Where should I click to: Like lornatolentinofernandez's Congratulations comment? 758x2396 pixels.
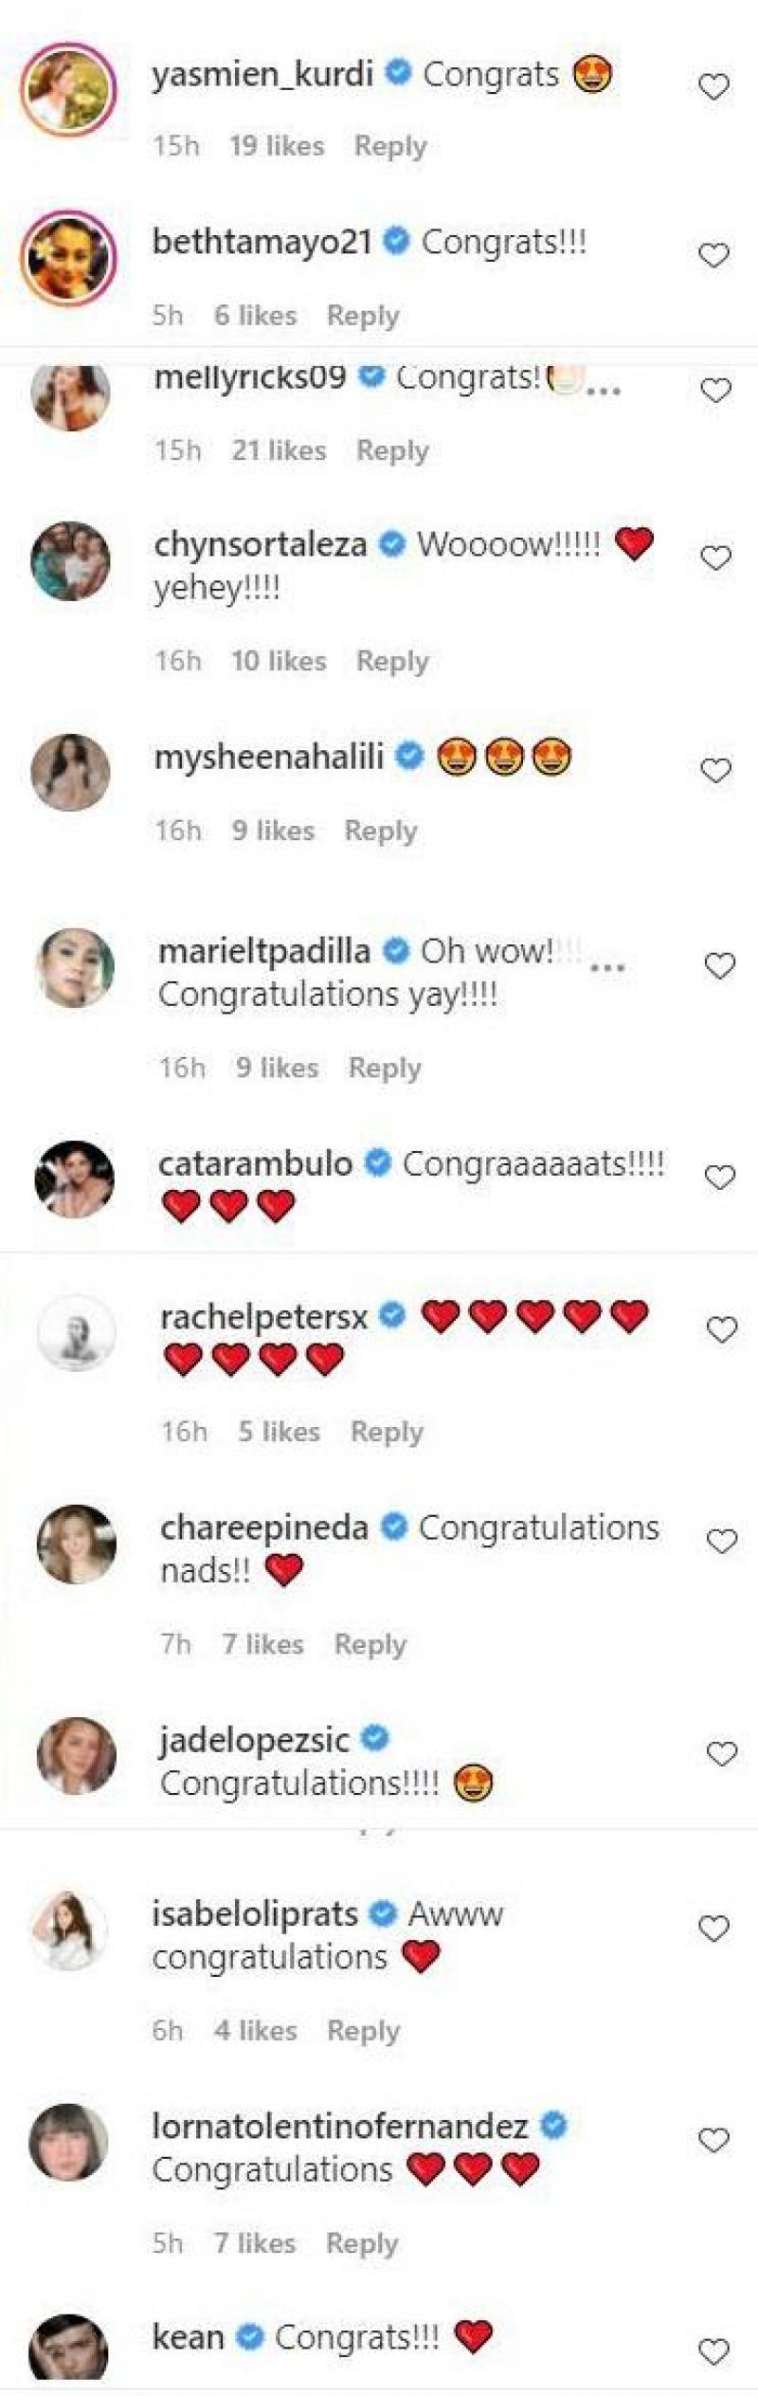(713, 2141)
